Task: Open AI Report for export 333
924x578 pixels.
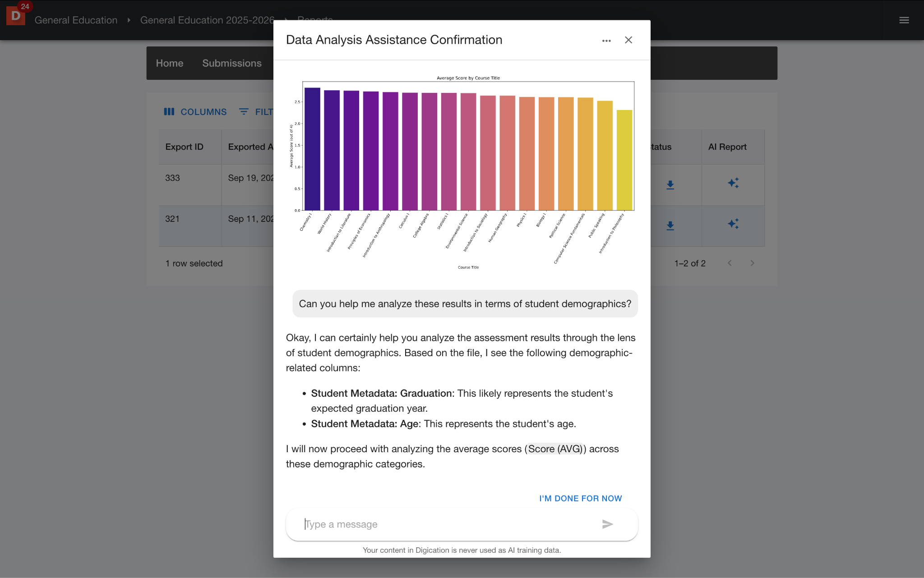Action: 733,183
